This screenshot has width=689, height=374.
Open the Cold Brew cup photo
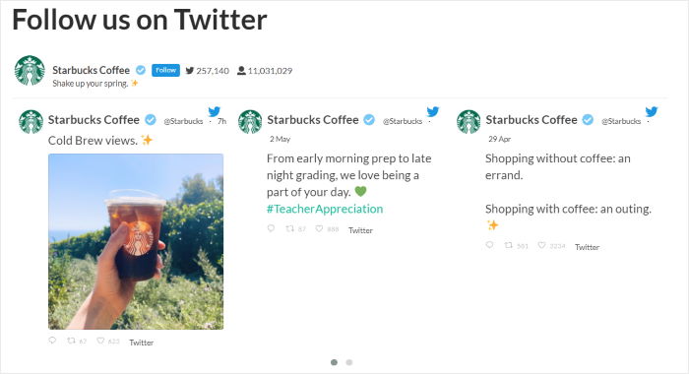click(x=136, y=241)
